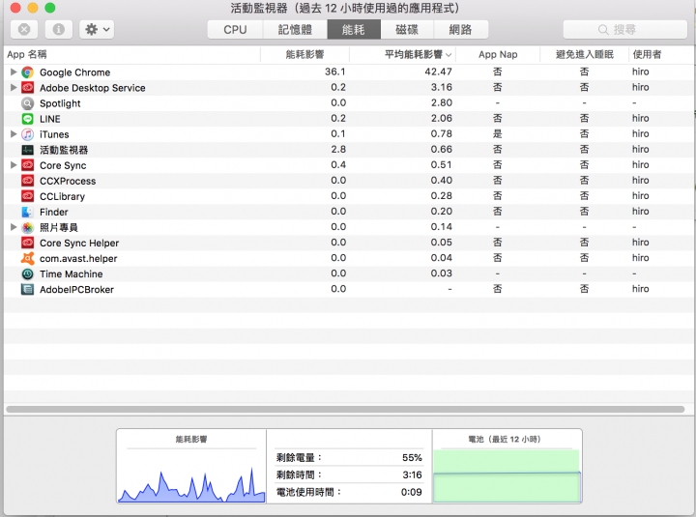696x517 pixels.
Task: Expand the 照片專員 row
Action: pyautogui.click(x=14, y=227)
